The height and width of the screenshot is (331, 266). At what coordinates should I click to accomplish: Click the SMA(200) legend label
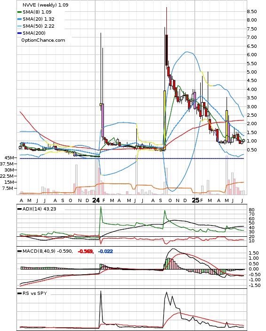[x=34, y=33]
